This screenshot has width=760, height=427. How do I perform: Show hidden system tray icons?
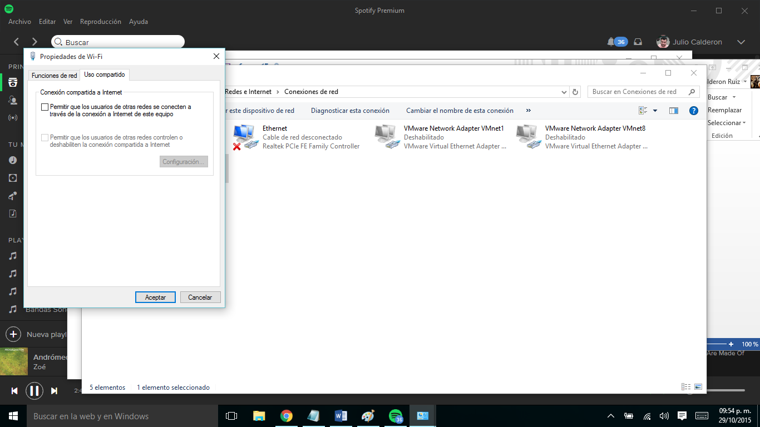coord(611,416)
